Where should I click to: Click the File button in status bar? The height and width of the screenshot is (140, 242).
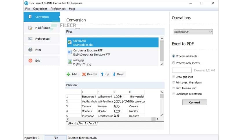pyautogui.click(x=56, y=138)
